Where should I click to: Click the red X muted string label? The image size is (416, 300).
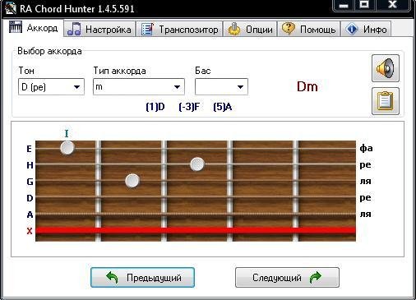pyautogui.click(x=30, y=231)
